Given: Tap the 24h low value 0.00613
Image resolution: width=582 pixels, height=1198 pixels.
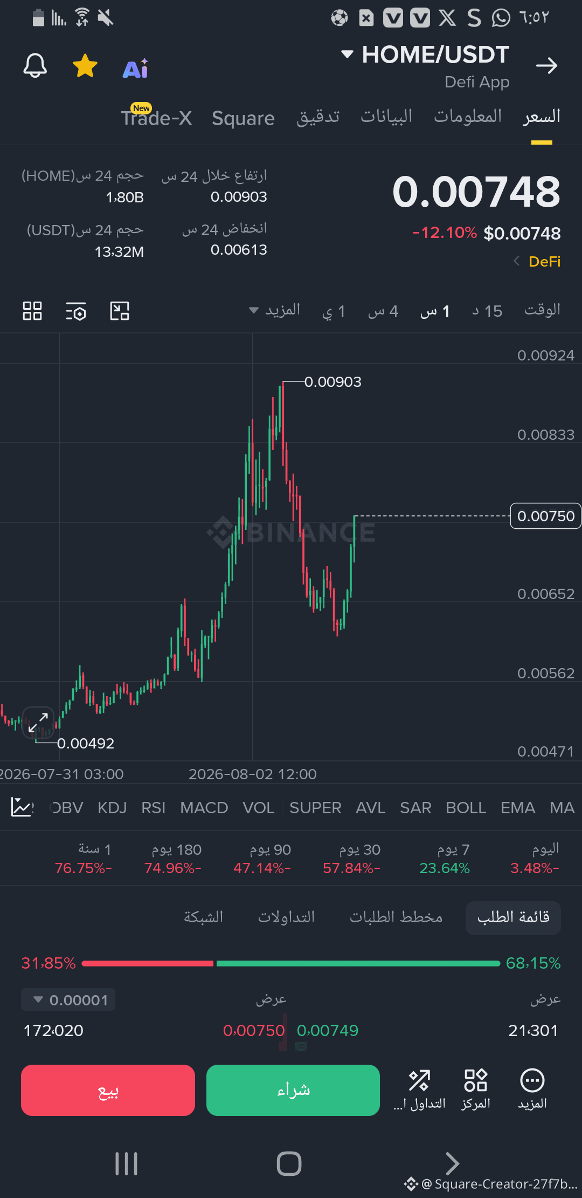Looking at the screenshot, I should click(x=239, y=250).
